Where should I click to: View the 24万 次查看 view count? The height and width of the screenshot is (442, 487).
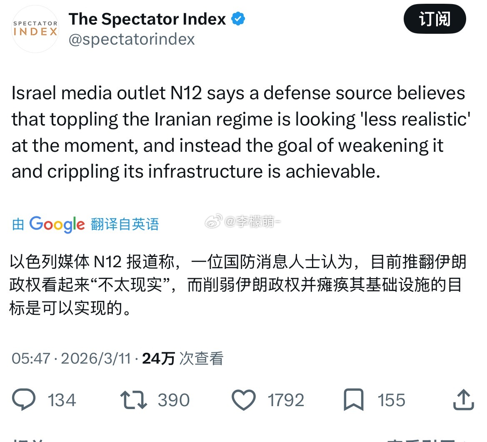(x=183, y=359)
